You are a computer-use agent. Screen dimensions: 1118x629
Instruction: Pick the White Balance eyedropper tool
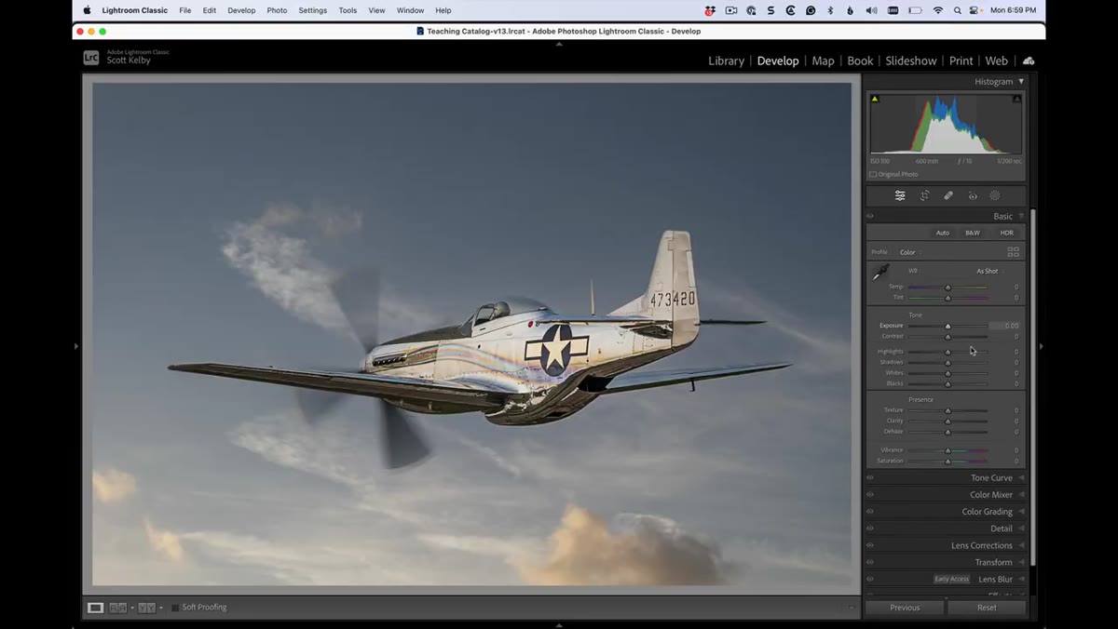coord(880,272)
